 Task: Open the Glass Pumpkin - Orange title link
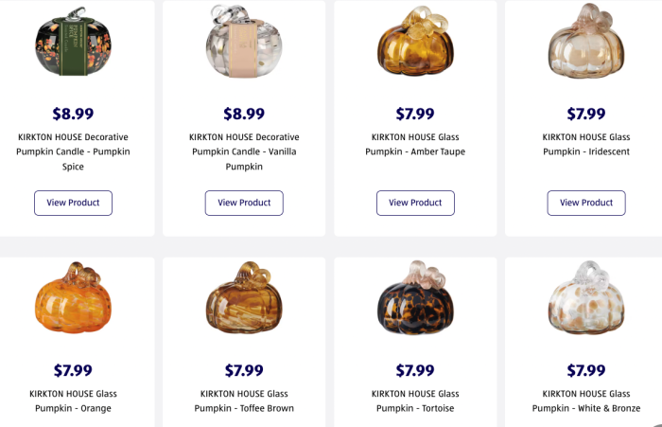coord(73,400)
